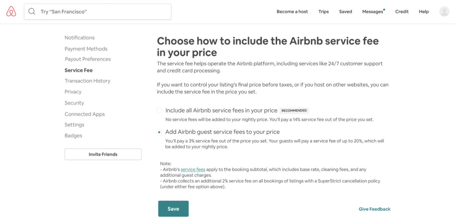This screenshot has width=455, height=222.
Task: Open Connected Apps in the sidebar
Action: (x=85, y=114)
